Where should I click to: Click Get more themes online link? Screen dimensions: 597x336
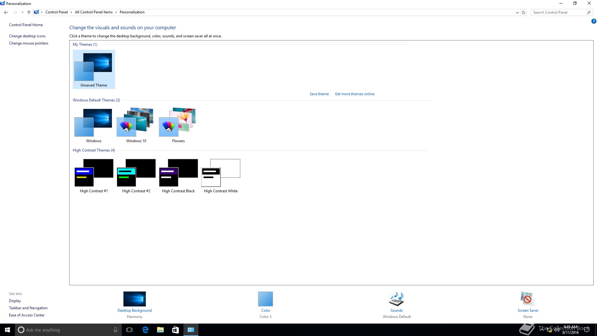click(354, 94)
